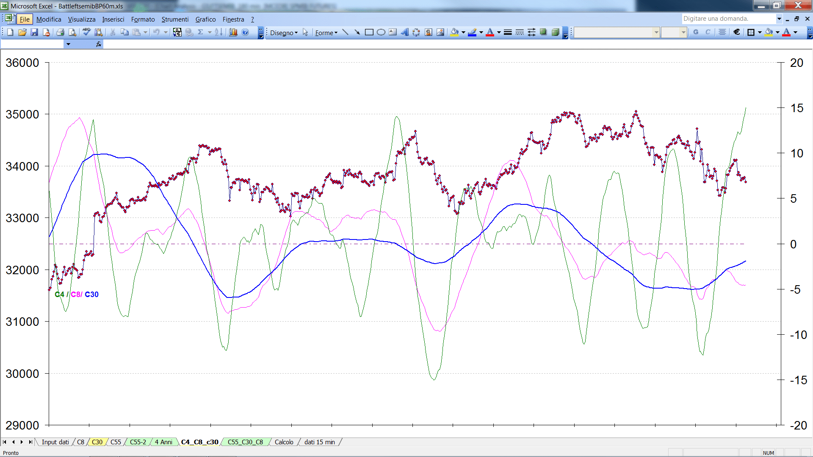Open the Euro conversion tool icon
The image size is (813, 457).
177,32
